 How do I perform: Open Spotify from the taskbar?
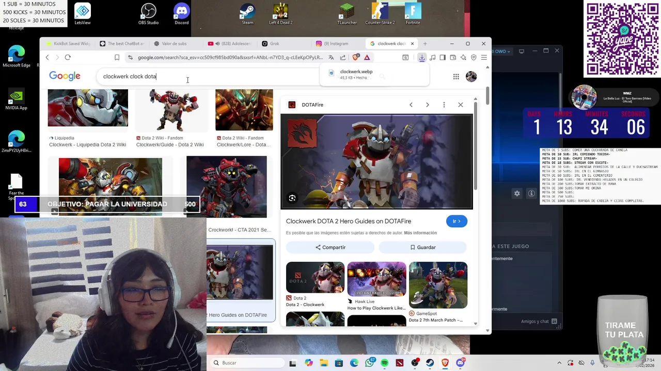[x=385, y=363]
